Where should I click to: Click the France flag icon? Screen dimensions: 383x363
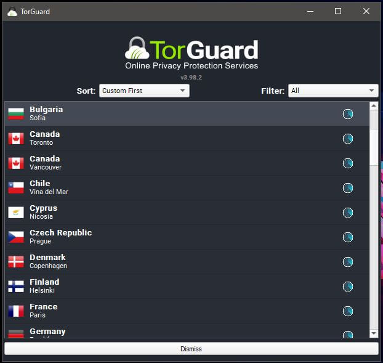[16, 311]
